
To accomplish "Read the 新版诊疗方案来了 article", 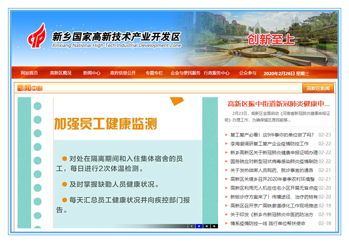I will pyautogui.click(x=274, y=197).
